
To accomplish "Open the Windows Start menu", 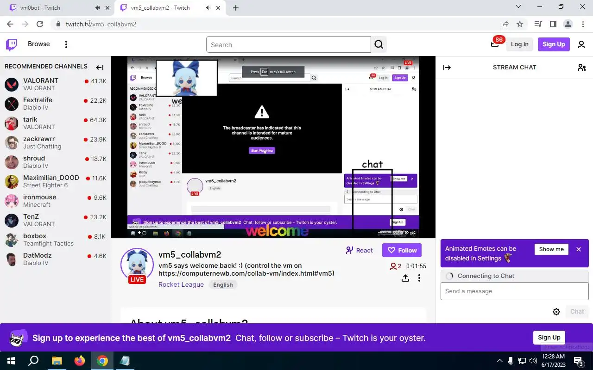I will (x=11, y=361).
